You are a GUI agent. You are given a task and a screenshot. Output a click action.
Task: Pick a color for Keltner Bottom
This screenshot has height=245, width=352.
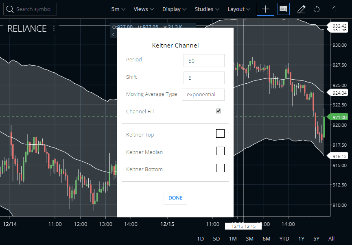220,168
